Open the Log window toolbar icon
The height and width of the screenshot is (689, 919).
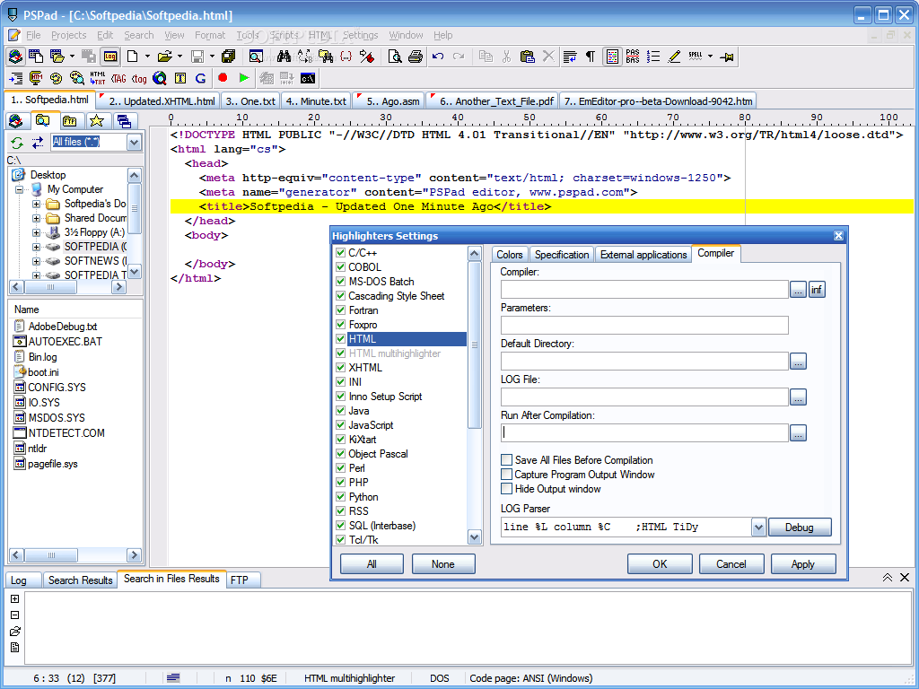coord(110,57)
